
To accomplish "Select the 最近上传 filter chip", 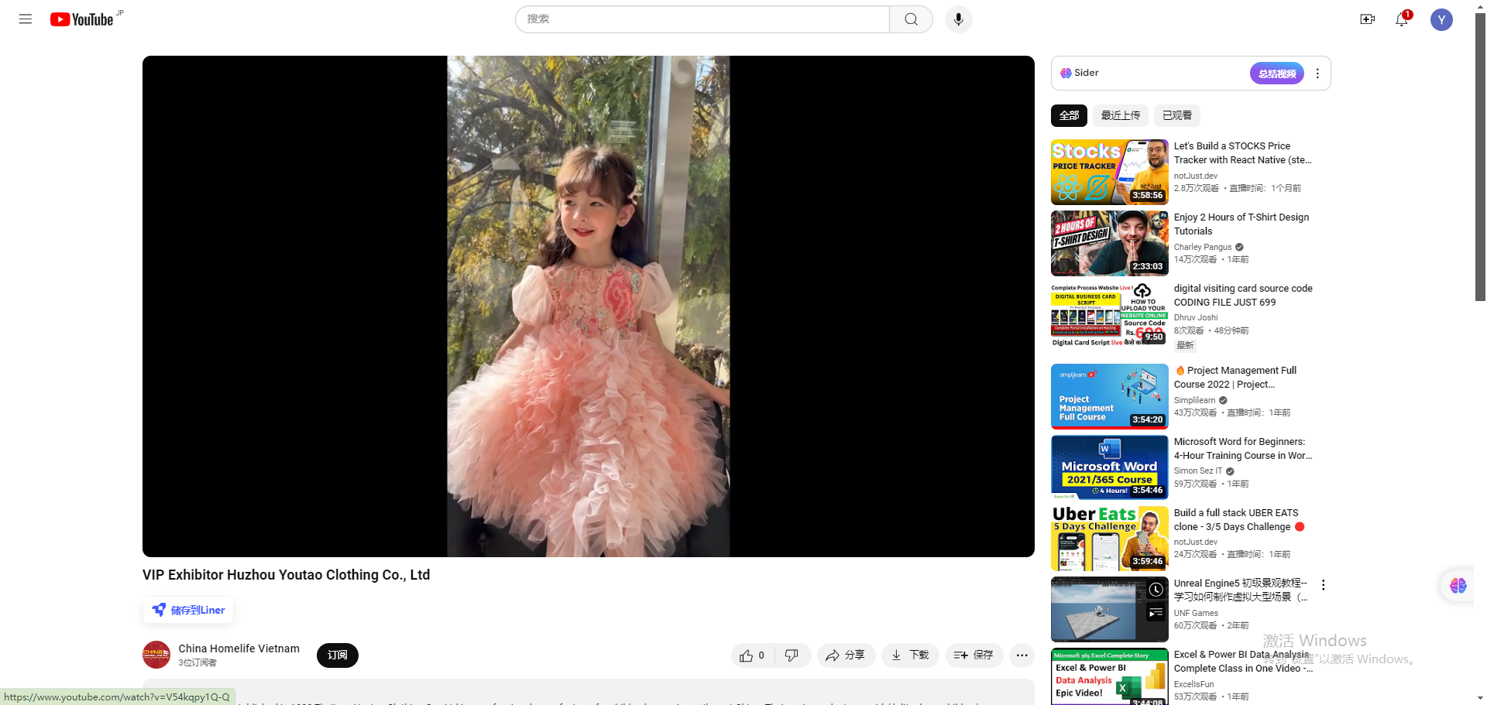I will click(1120, 115).
